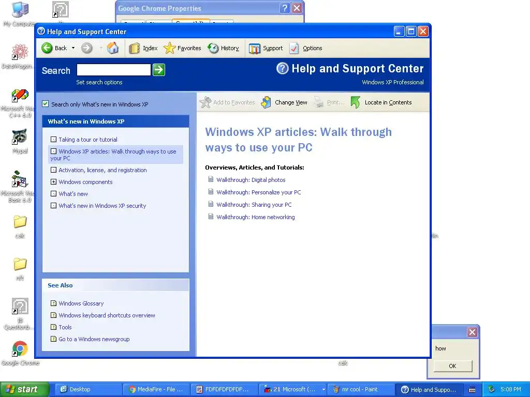
Task: Close the Google Chrome Properties window
Action: tap(297, 8)
